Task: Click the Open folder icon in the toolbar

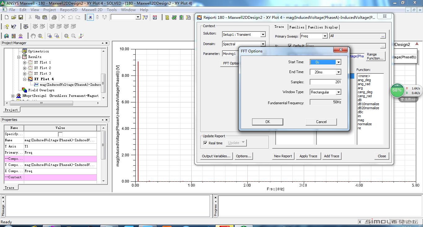Action: 14,18
